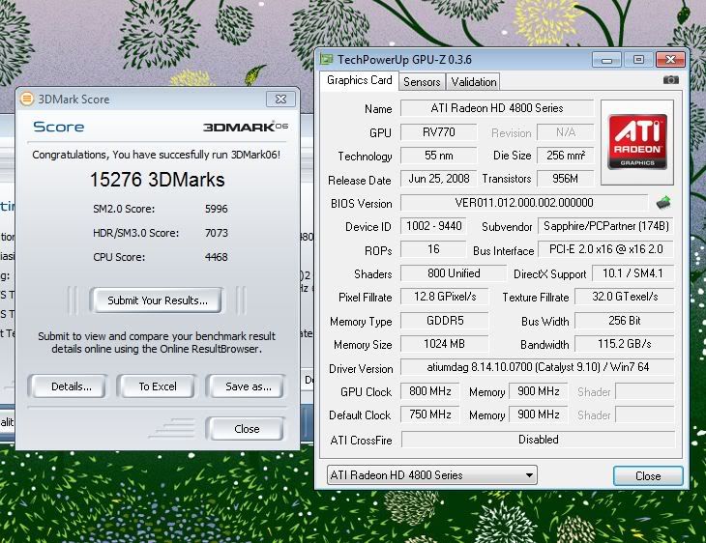Click the ATI Radeon logo image
706x543 pixels.
coord(637,142)
